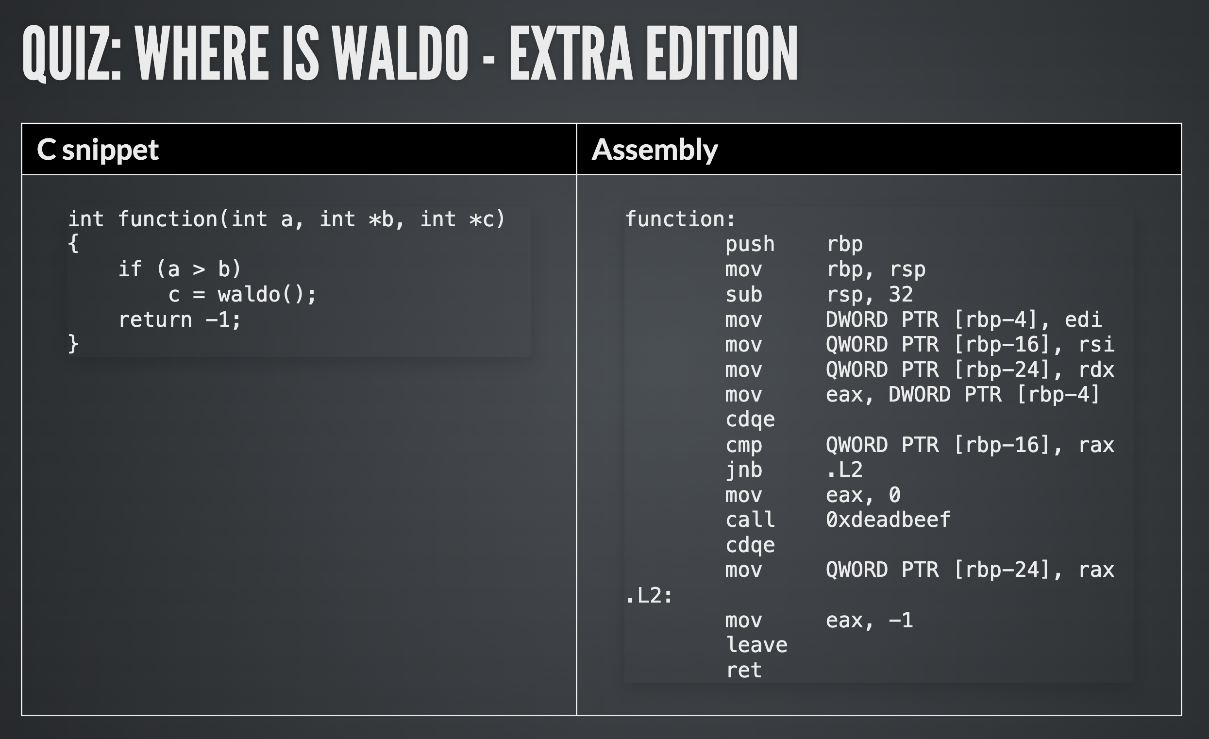This screenshot has width=1209, height=739.
Task: Click the 'call 0xdeadbeef' instruction
Action: [838, 520]
